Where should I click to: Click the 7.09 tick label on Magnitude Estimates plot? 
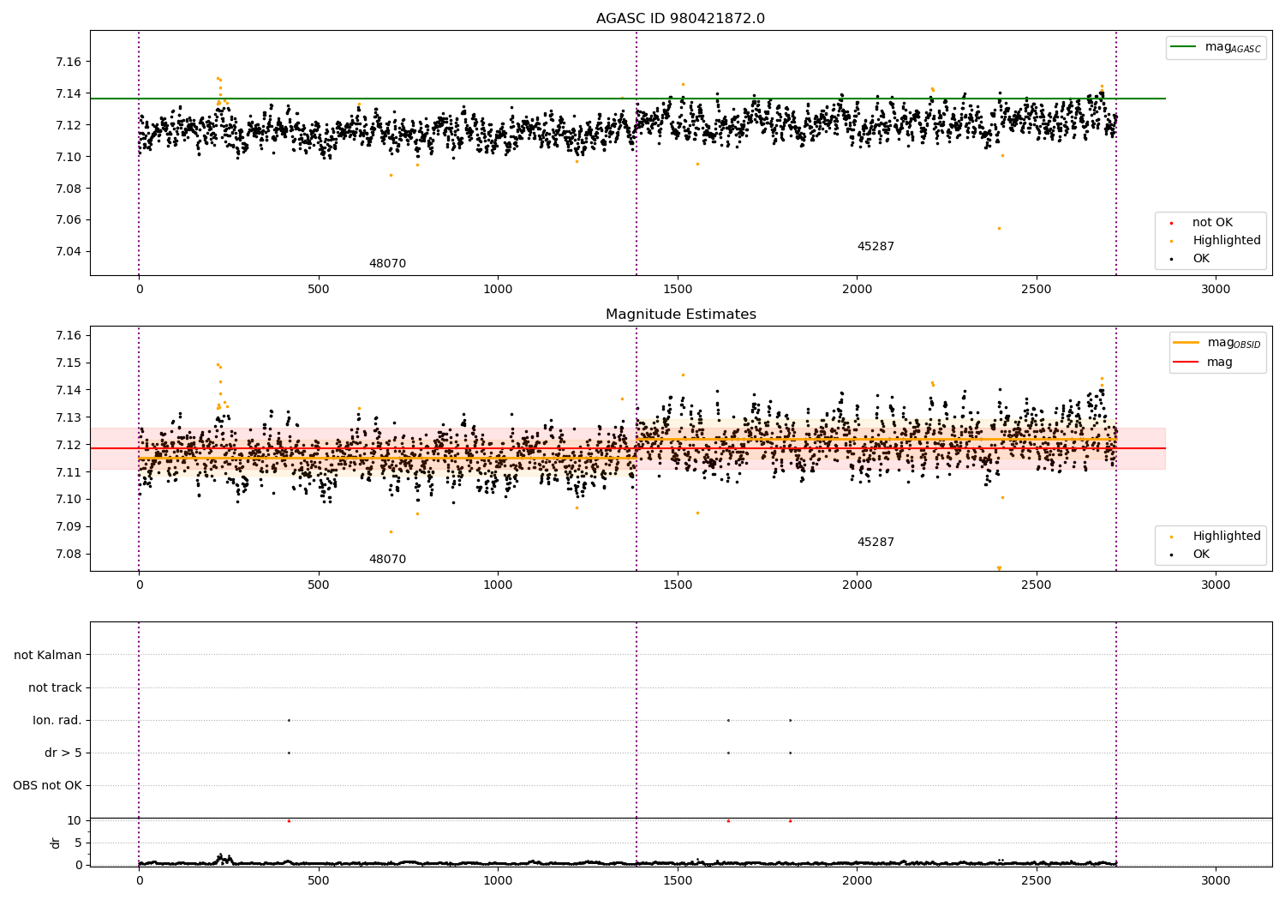coord(69,527)
